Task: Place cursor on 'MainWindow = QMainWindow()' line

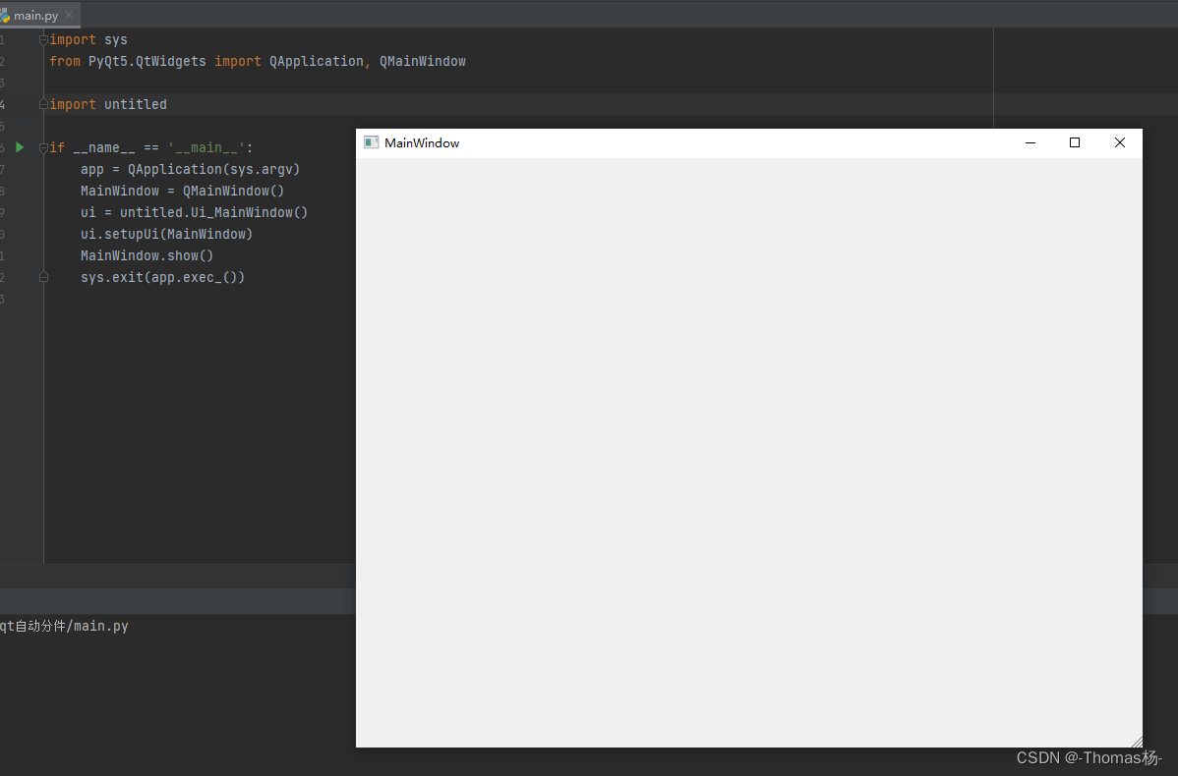Action: (x=183, y=191)
